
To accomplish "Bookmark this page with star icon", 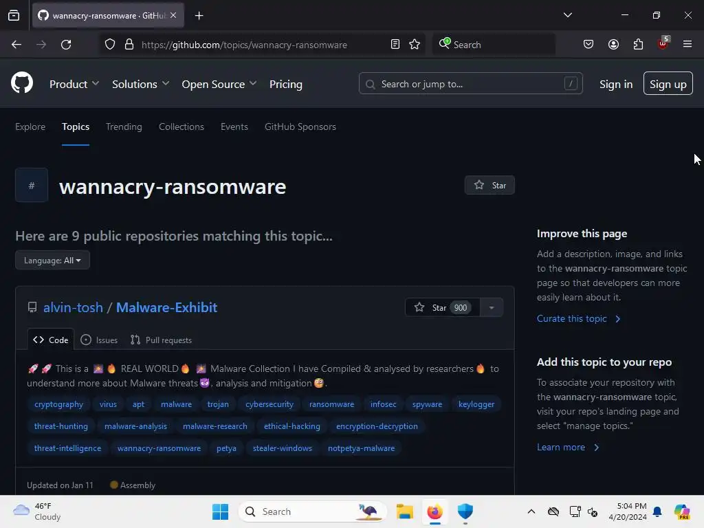I will [415, 45].
